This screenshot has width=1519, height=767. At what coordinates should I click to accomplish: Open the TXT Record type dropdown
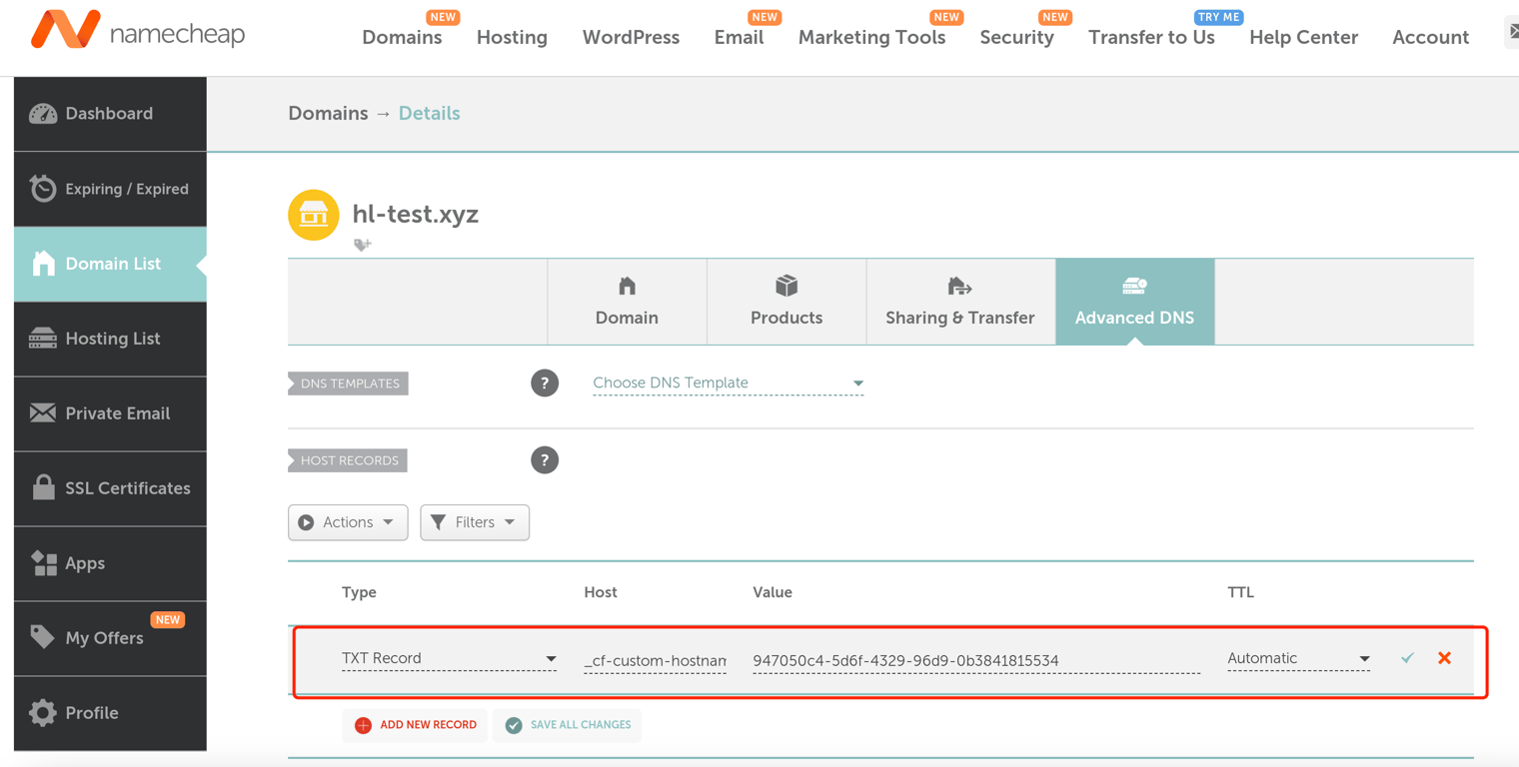449,659
